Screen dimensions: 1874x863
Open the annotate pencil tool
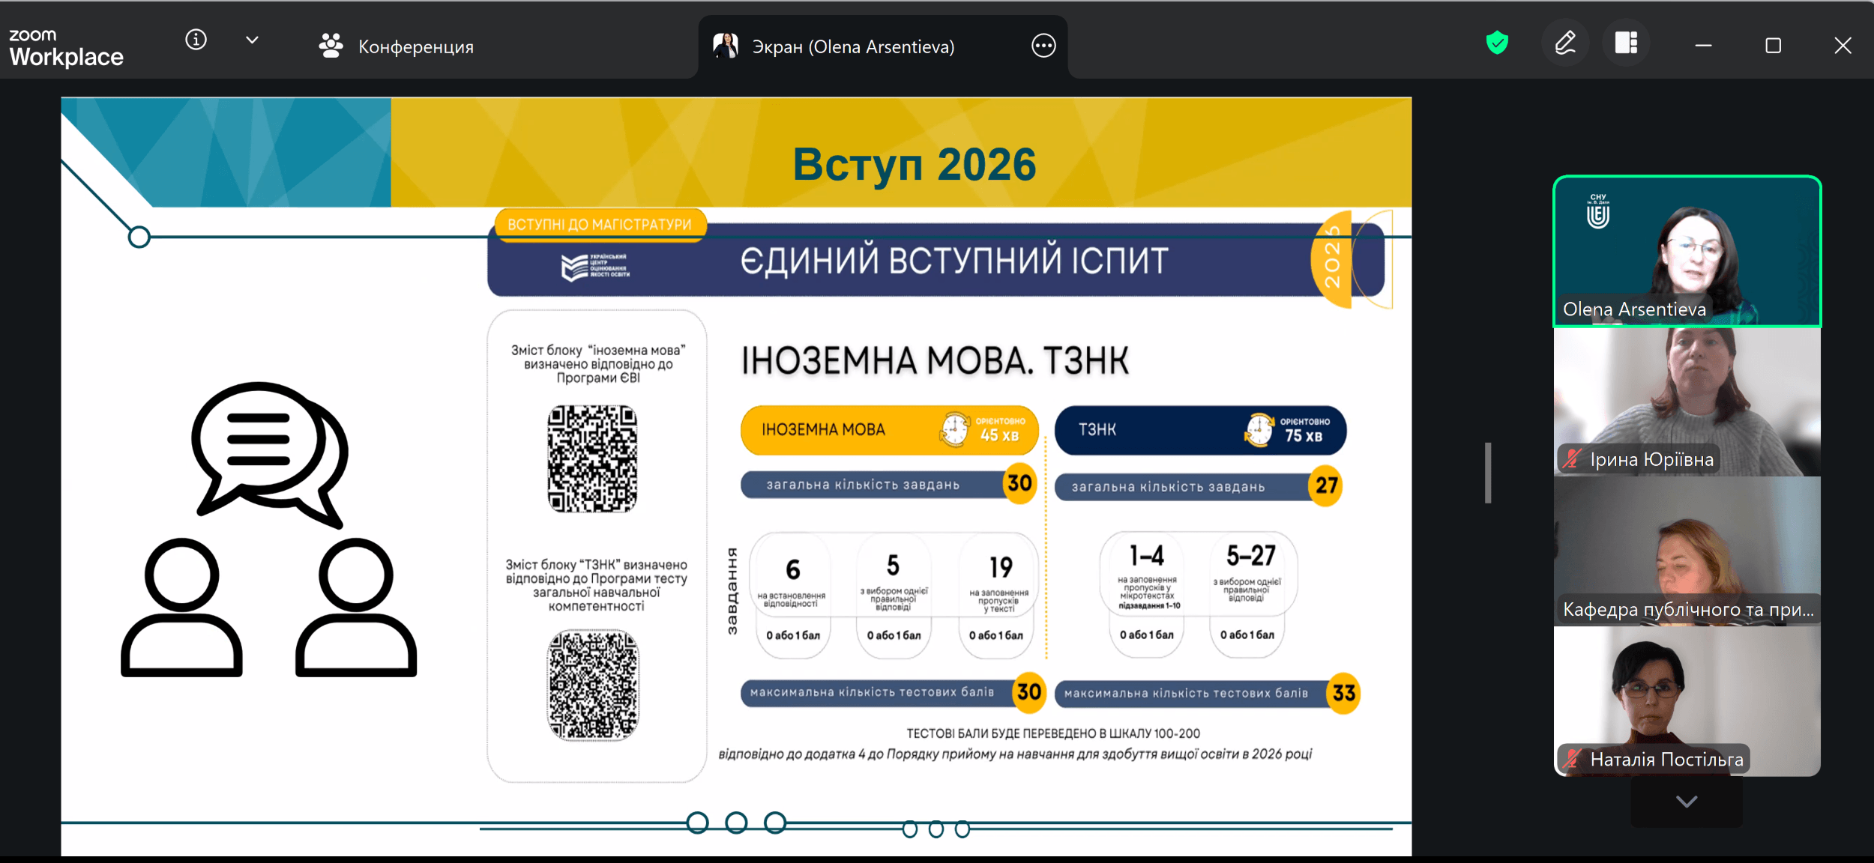(1565, 43)
